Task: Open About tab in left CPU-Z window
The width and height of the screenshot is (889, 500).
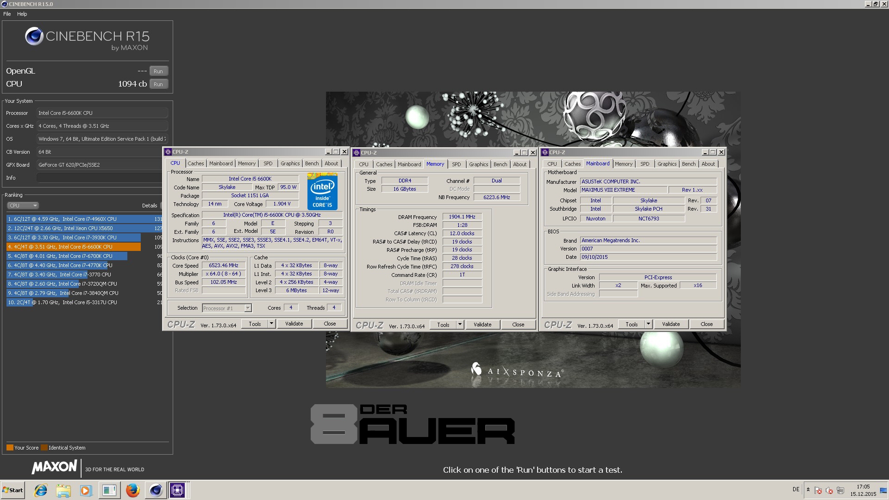Action: click(331, 163)
